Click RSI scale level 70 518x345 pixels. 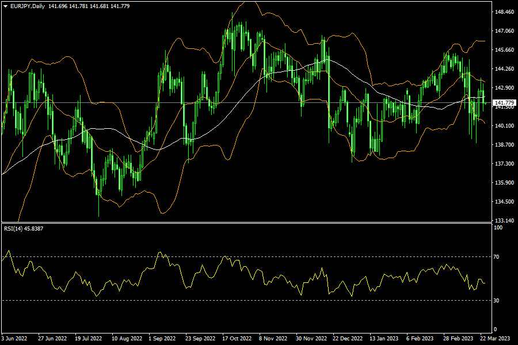[x=496, y=257]
